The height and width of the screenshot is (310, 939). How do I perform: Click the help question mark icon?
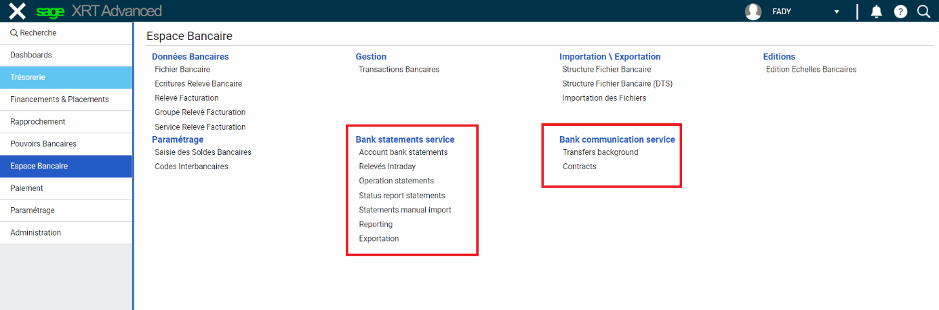tap(900, 12)
